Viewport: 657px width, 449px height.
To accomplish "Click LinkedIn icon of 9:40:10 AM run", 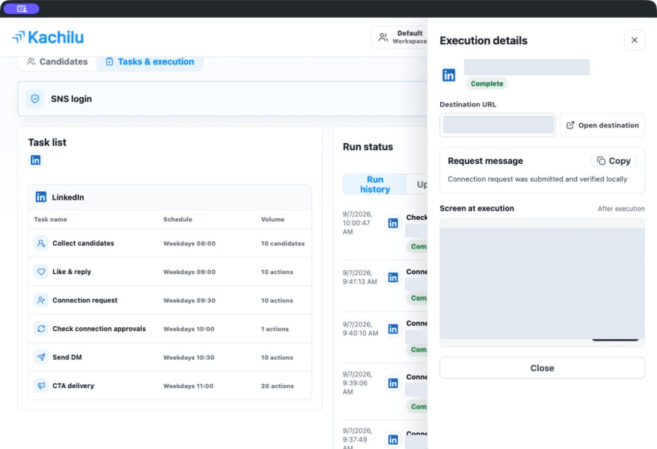I will [x=393, y=329].
